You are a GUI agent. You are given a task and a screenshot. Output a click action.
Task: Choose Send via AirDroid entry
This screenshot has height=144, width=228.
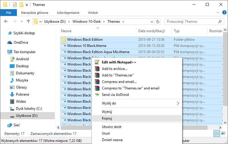(x=137, y=95)
